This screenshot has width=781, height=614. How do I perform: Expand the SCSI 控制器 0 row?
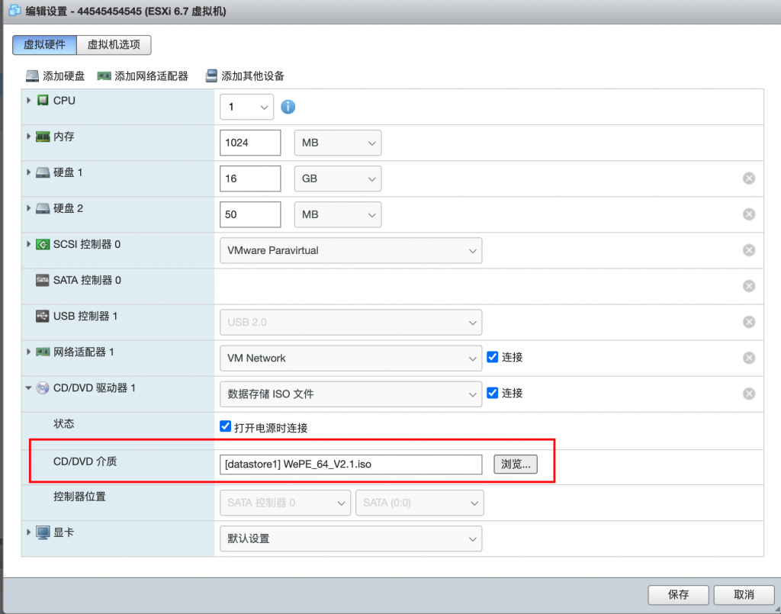28,244
